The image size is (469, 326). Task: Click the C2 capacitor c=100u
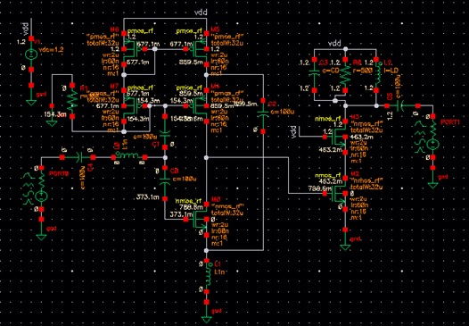[263, 115]
